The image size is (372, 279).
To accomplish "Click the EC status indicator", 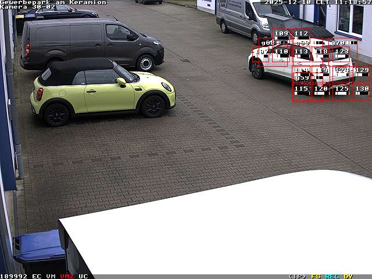I will tap(37, 276).
